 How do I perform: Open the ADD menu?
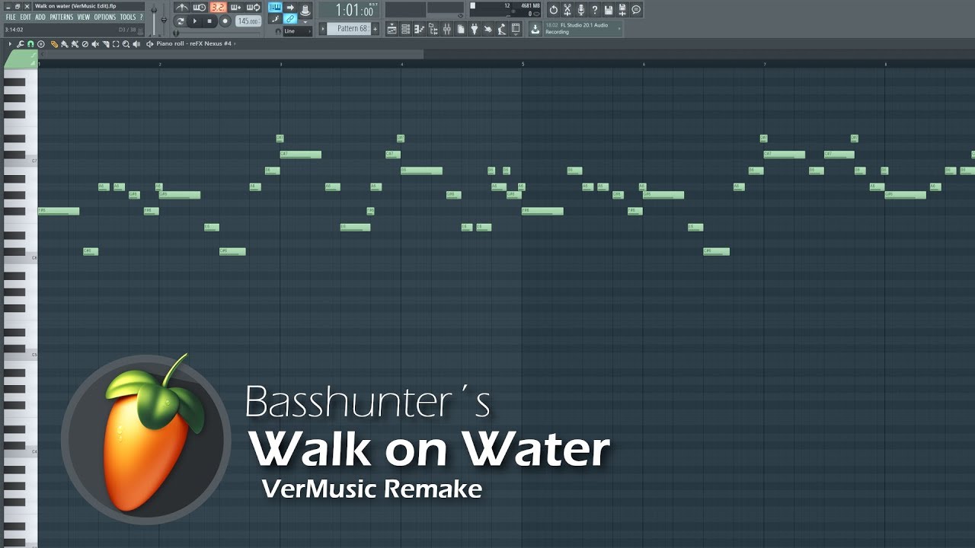point(40,17)
